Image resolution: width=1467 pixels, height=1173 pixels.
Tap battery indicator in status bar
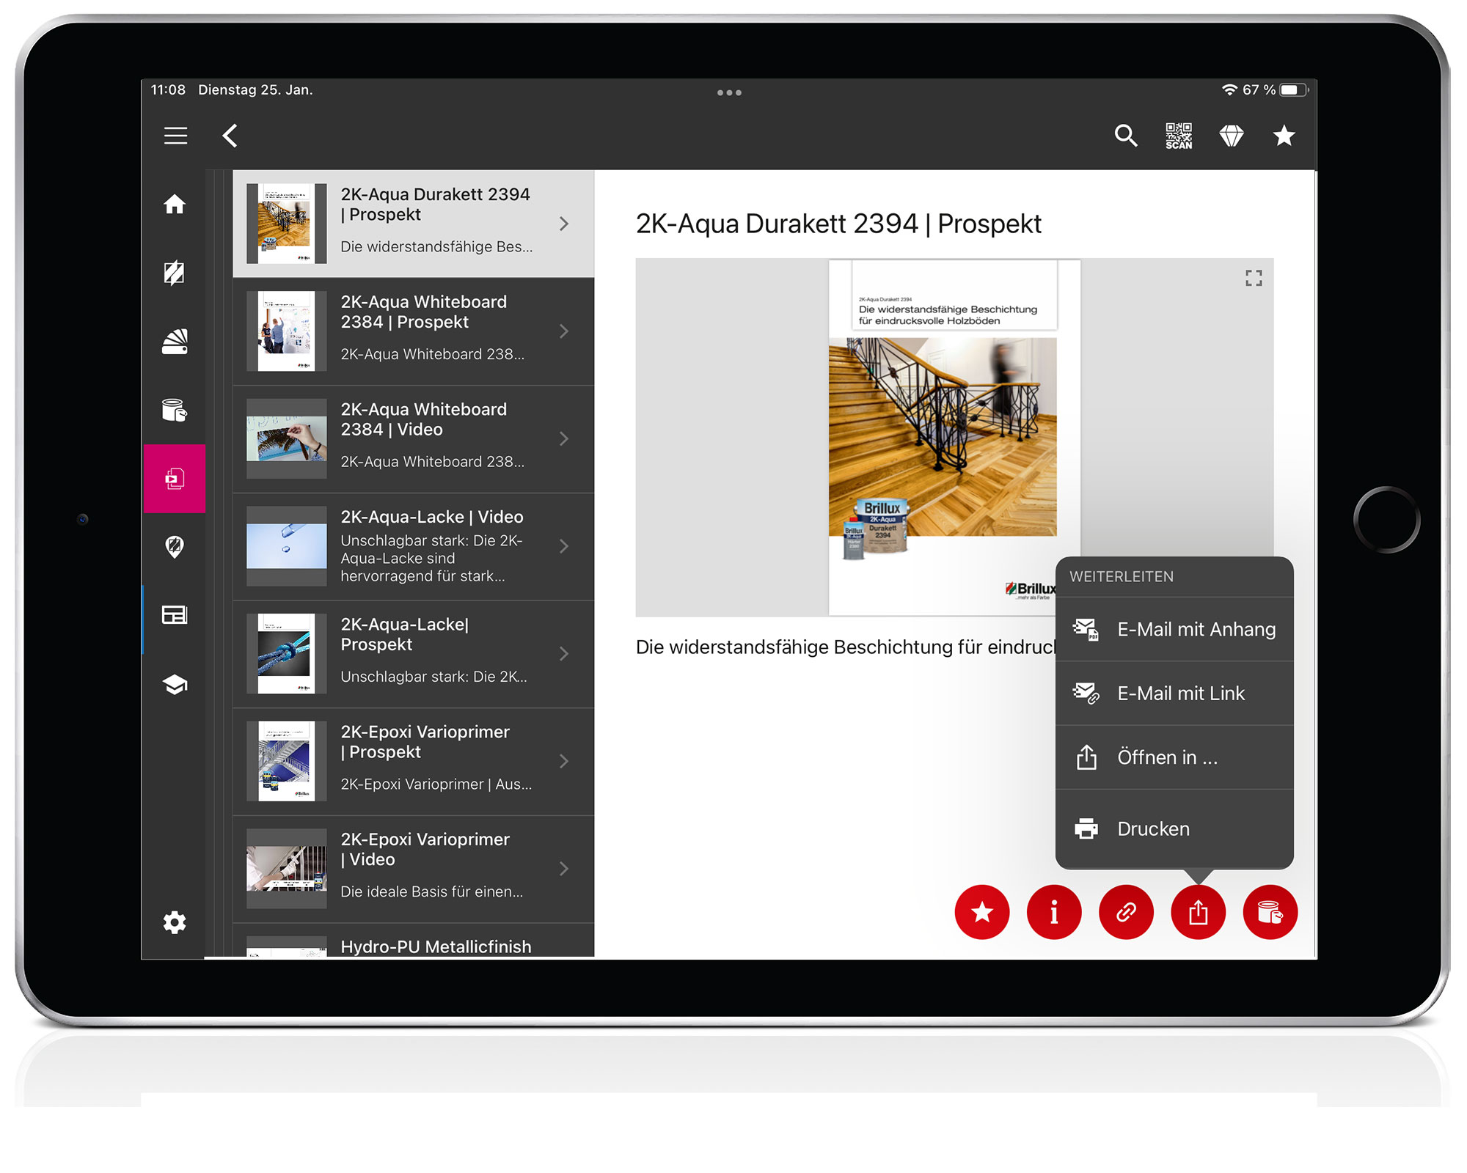pyautogui.click(x=1295, y=90)
